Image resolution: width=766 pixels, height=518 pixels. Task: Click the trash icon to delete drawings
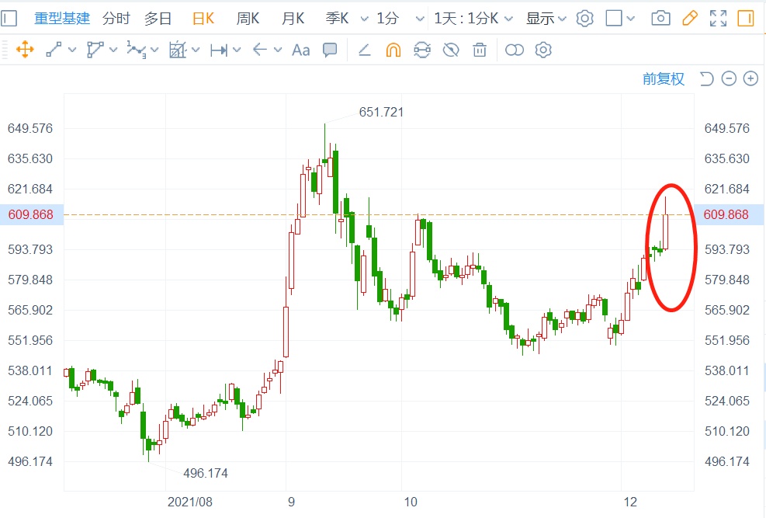[x=480, y=50]
